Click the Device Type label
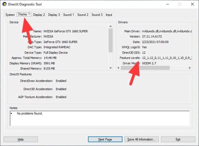The image size is (199, 146). tap(33, 53)
